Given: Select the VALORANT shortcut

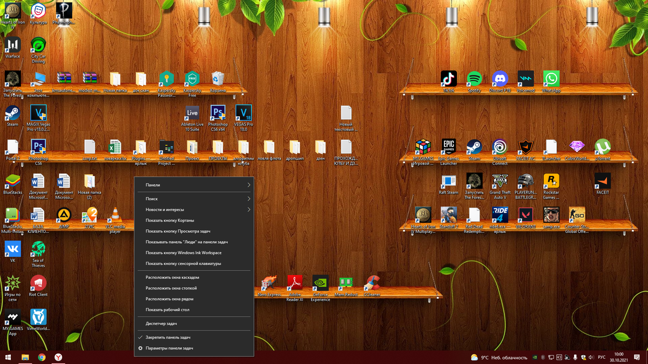Looking at the screenshot, I should [525, 218].
